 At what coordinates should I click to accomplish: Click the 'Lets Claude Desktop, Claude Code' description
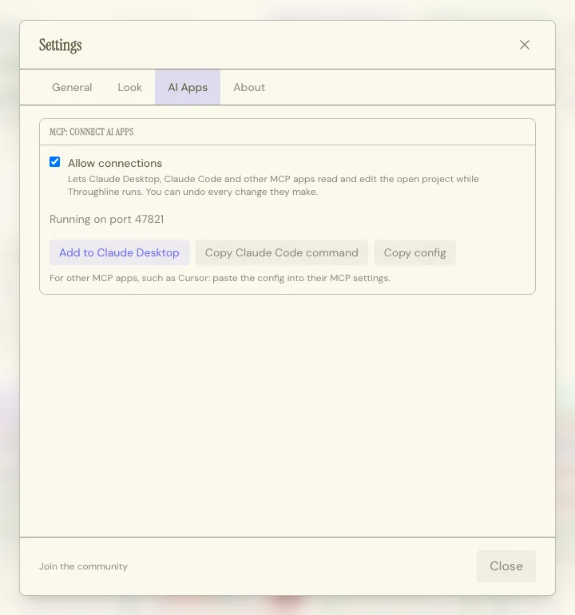tap(273, 185)
